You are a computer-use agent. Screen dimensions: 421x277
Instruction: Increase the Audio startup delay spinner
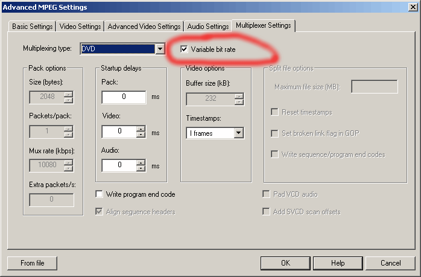click(141, 162)
